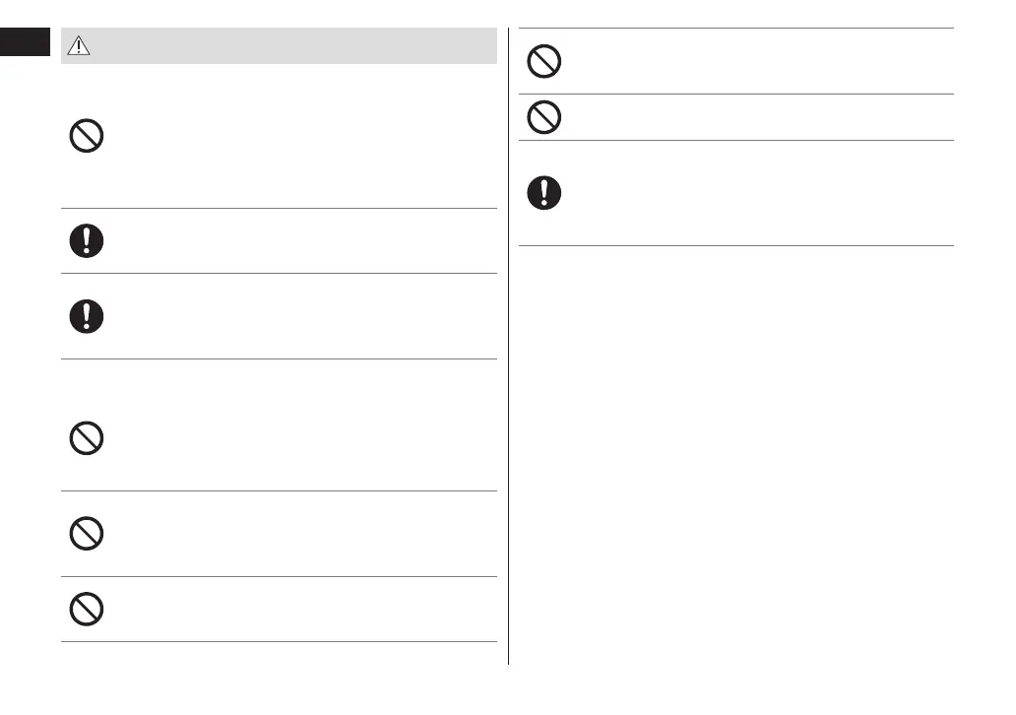Click the second prohibition icon in the left column
The height and width of the screenshot is (715, 1016).
[87, 437]
